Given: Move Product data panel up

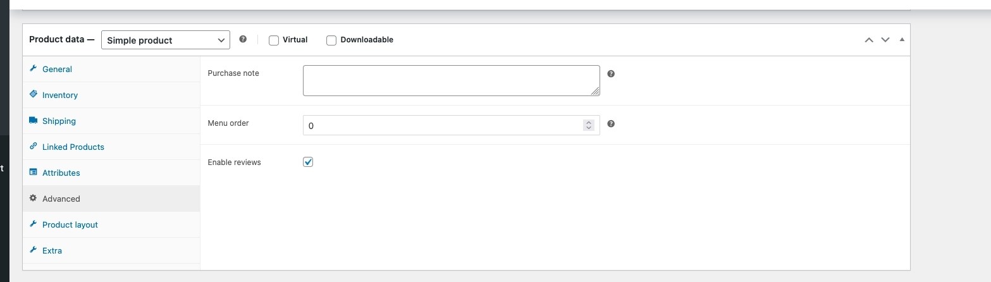Looking at the screenshot, I should click(869, 40).
